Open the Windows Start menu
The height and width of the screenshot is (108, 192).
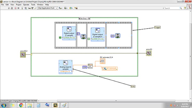(x=4, y=105)
